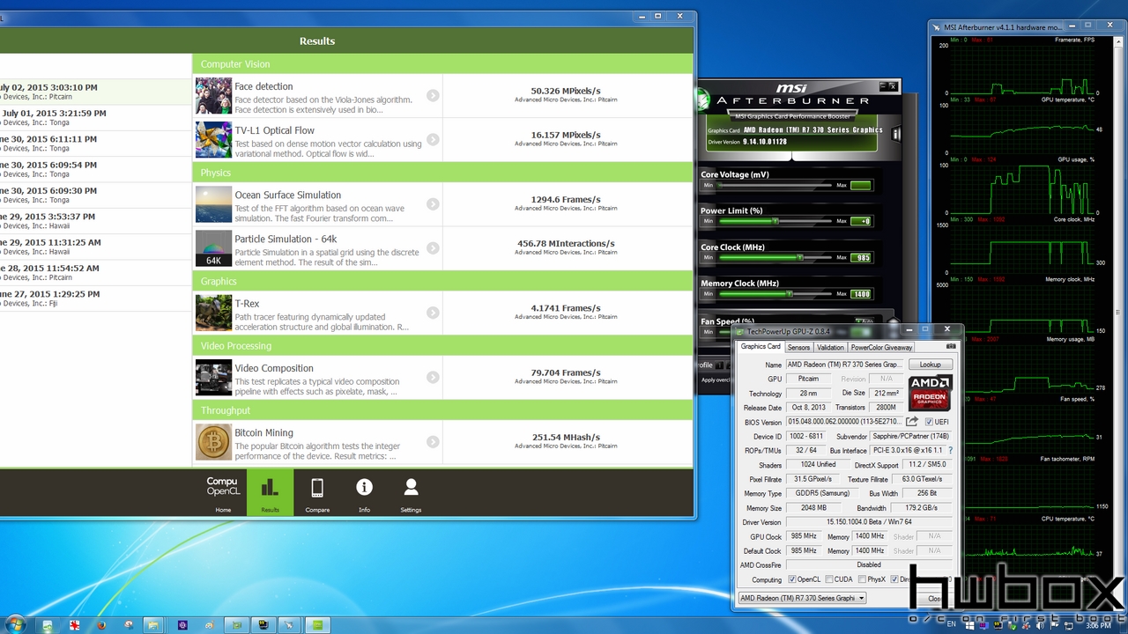Adjust the Memory Clock slider in Afterburner
Viewport: 1128px width, 634px height.
coord(774,294)
